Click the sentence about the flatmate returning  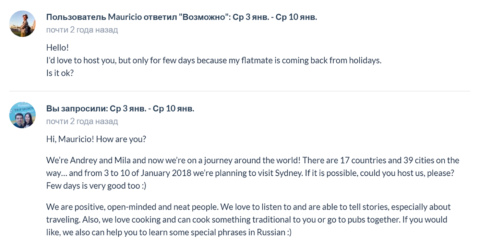(214, 61)
